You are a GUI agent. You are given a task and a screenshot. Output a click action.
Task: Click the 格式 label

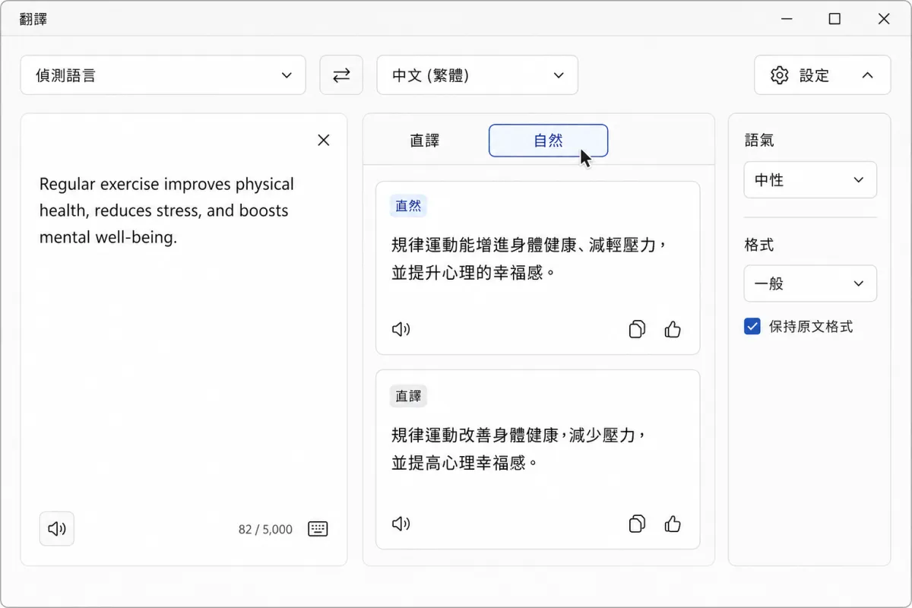(759, 245)
